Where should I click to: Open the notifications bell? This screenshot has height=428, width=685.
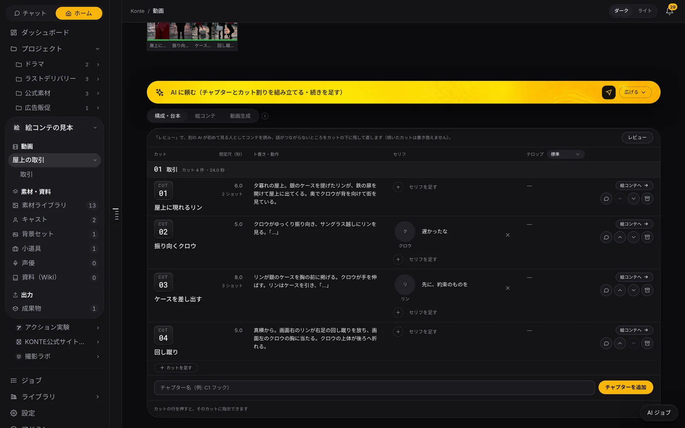coord(670,11)
